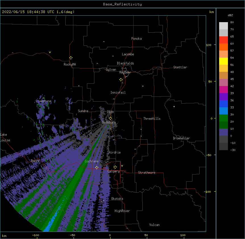Pick the royal blue swatch in the legend
The image size is (245, 239).
[223, 104]
